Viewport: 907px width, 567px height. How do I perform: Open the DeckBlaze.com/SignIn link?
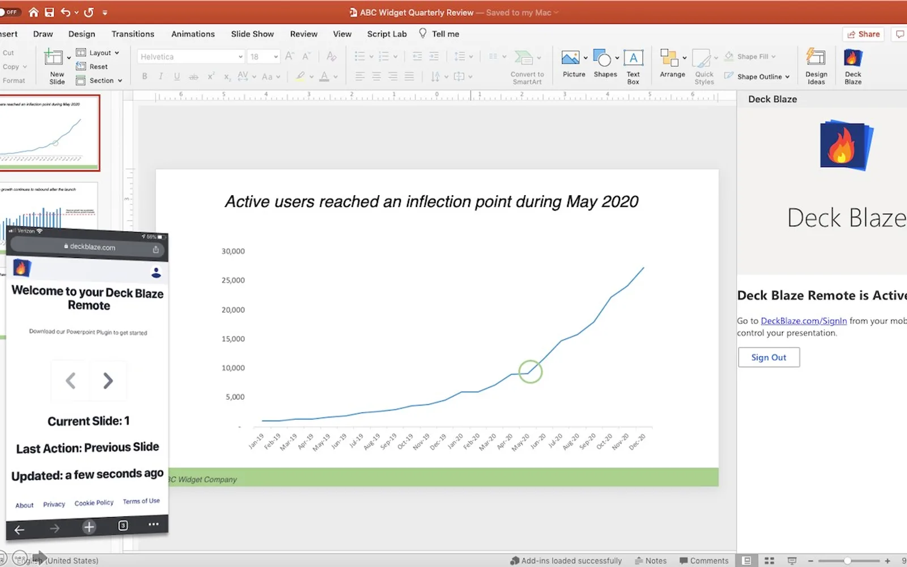(x=803, y=321)
